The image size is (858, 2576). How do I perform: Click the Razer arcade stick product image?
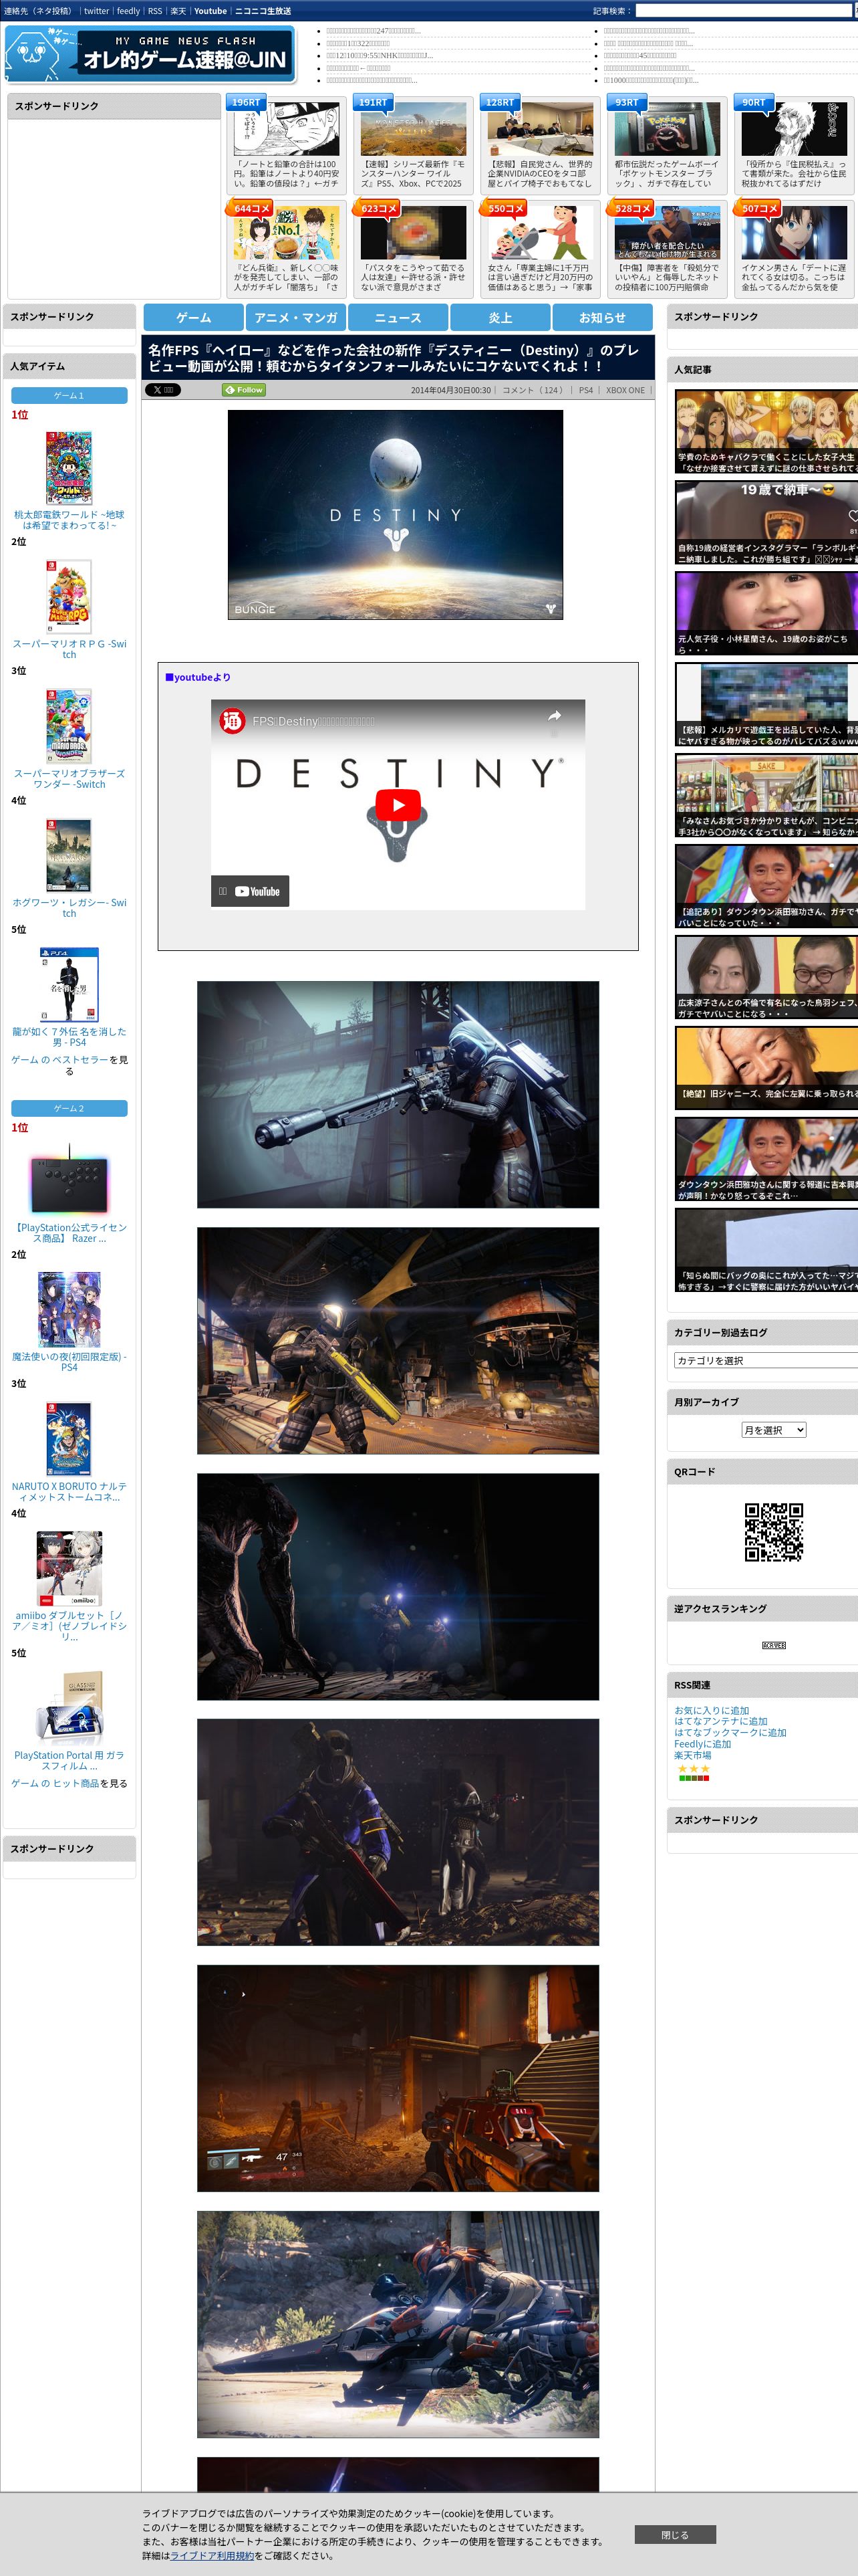tap(69, 1180)
